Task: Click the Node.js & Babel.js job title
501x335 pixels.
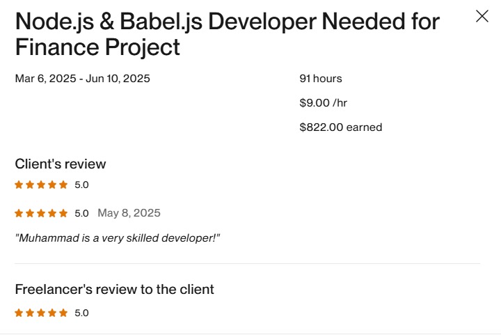Action: coord(227,34)
